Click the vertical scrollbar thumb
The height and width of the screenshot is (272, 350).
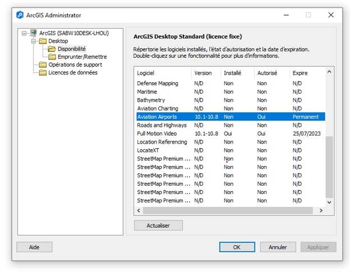329,167
